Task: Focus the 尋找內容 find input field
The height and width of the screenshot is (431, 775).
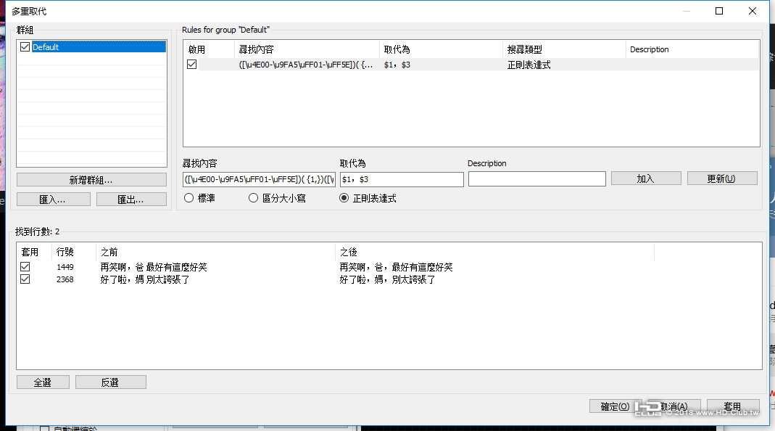Action: pyautogui.click(x=259, y=179)
